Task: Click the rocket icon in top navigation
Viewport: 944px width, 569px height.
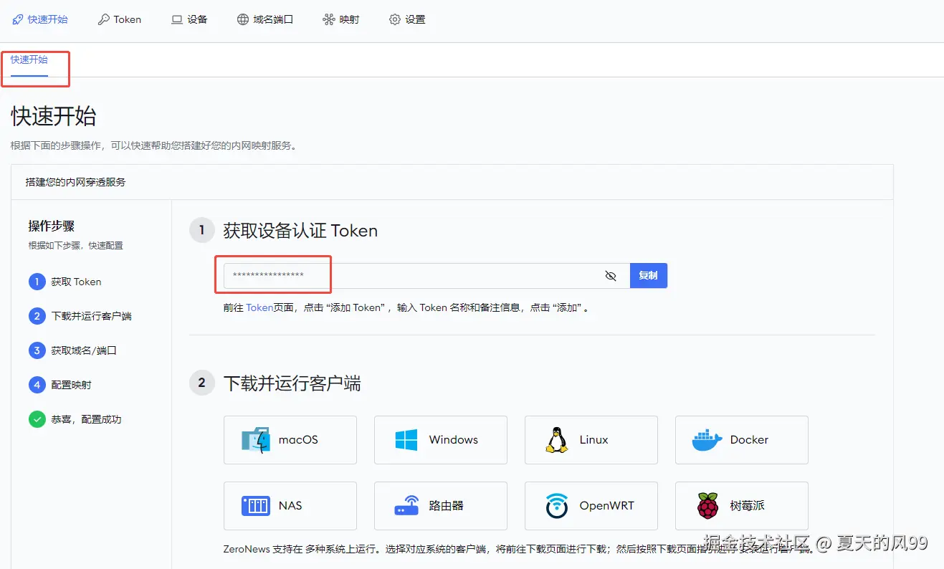Action: 18,19
